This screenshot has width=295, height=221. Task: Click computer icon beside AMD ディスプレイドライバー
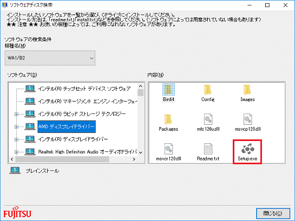pos(30,126)
